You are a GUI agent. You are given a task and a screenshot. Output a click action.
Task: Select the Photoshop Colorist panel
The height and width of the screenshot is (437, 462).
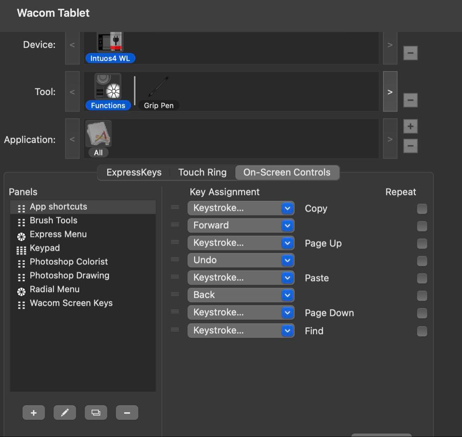(x=83, y=262)
